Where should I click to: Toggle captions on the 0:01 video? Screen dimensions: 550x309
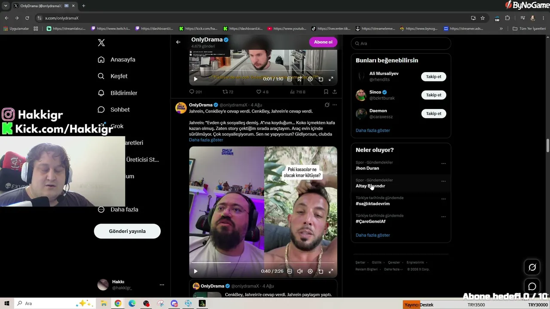(x=290, y=79)
